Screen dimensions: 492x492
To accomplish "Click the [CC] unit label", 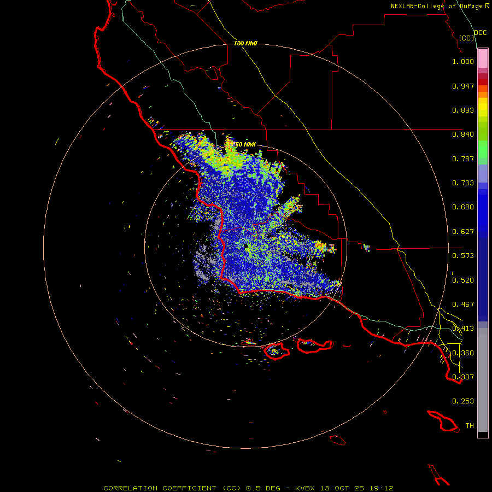I will pyautogui.click(x=467, y=38).
